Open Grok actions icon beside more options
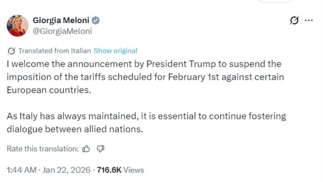 294,21
